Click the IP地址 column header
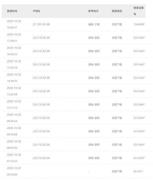This screenshot has height=180, width=153. pos(37,11)
